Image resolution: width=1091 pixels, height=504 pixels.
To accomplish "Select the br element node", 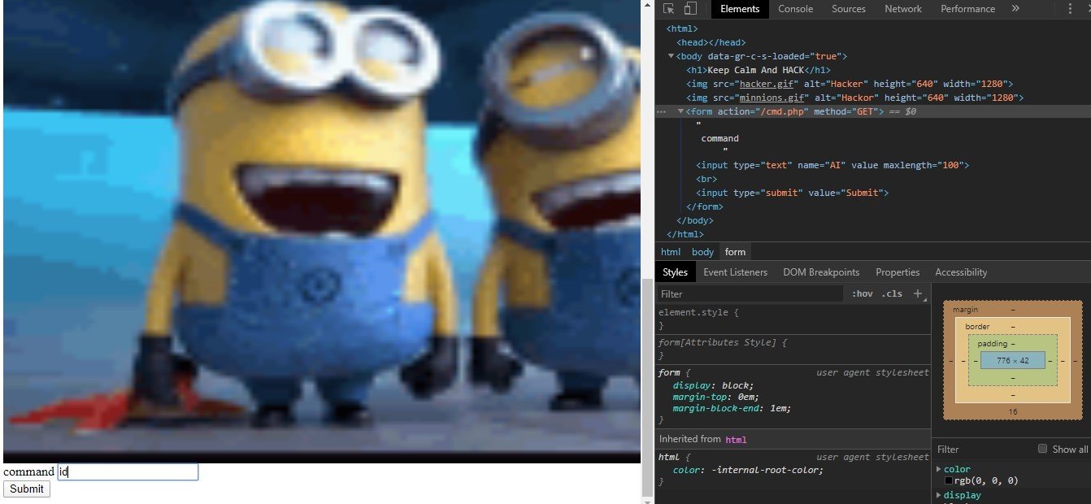I will coord(706,179).
